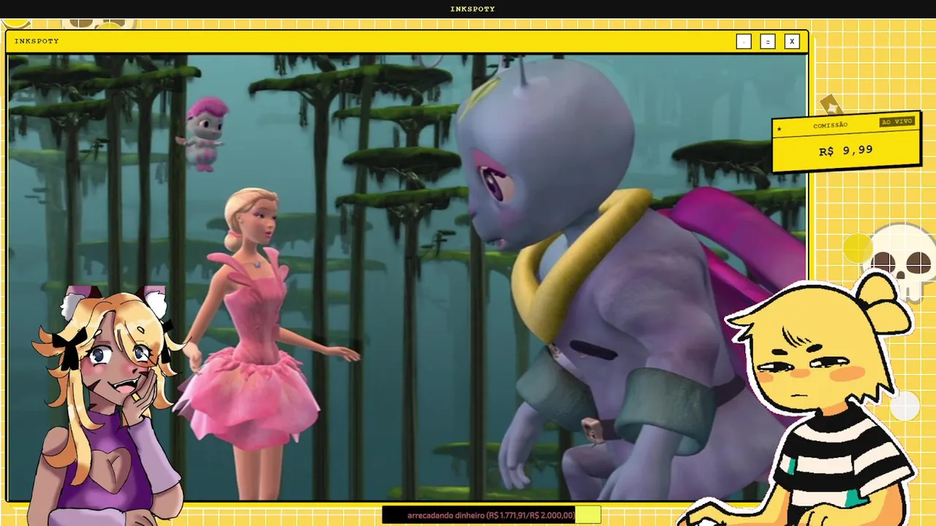This screenshot has height=526, width=936.
Task: Click the video area showing the pink fairy
Action: pos(407,278)
